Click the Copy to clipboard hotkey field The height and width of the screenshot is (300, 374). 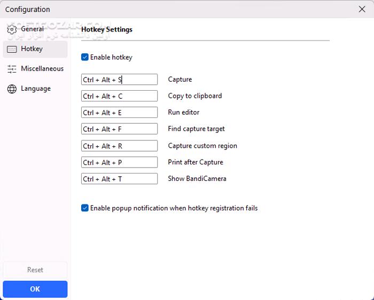point(119,96)
